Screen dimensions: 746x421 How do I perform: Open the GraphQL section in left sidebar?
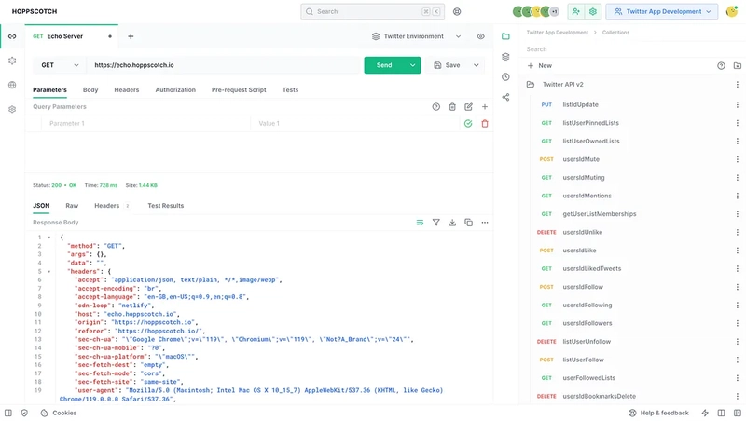coord(12,61)
